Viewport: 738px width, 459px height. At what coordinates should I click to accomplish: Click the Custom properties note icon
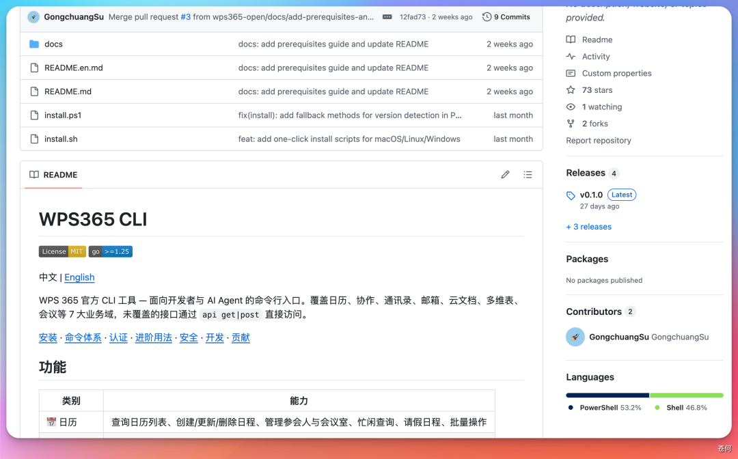(571, 73)
